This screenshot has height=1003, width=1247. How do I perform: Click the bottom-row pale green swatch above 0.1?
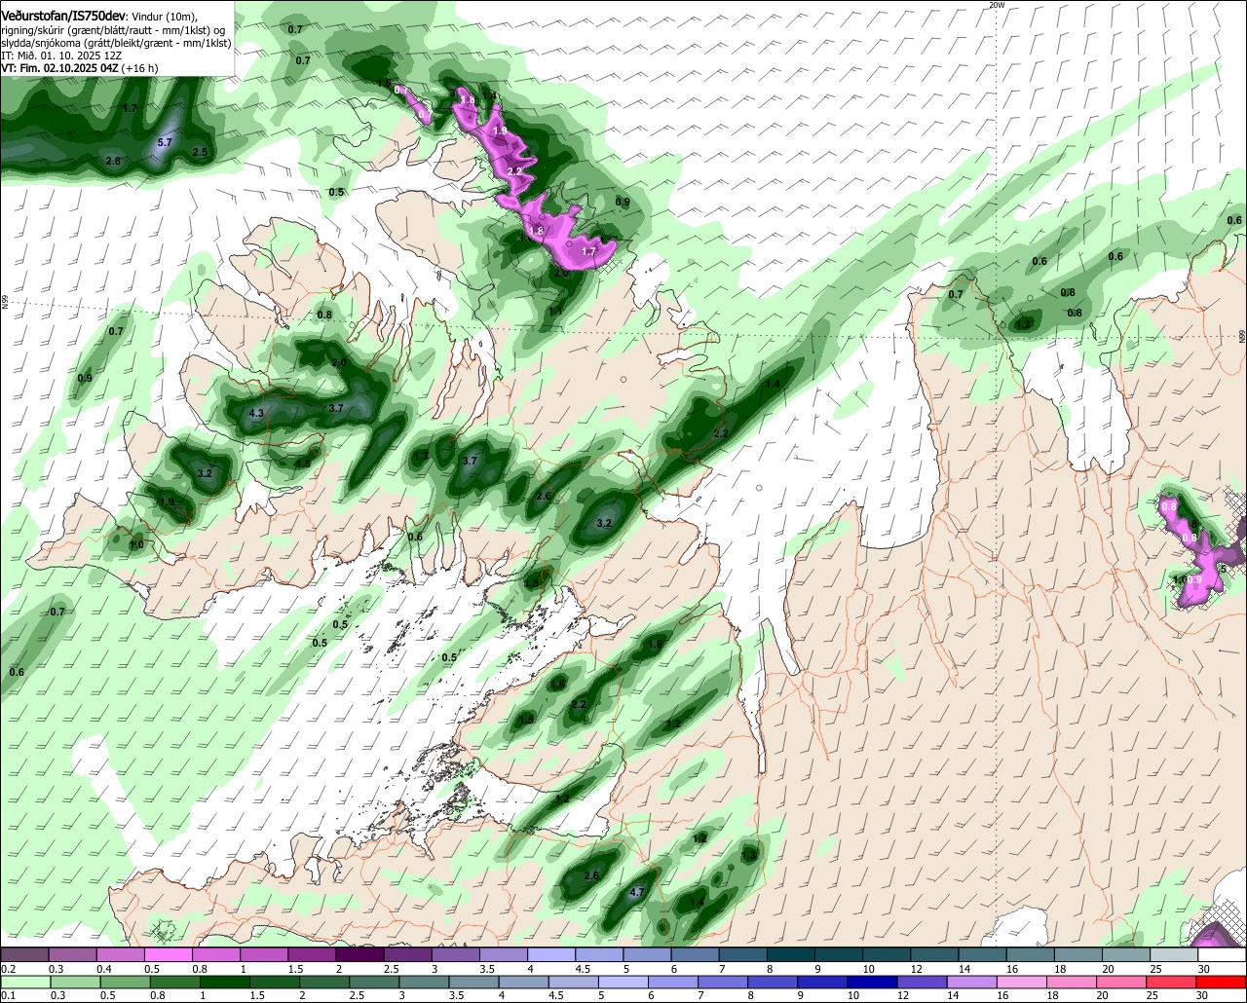pyautogui.click(x=24, y=983)
